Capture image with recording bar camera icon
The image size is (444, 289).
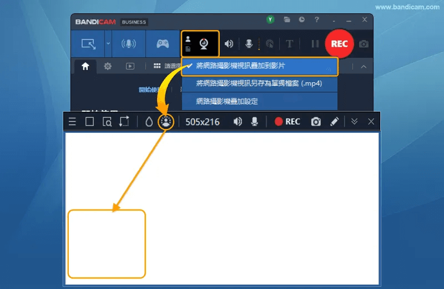pos(316,122)
